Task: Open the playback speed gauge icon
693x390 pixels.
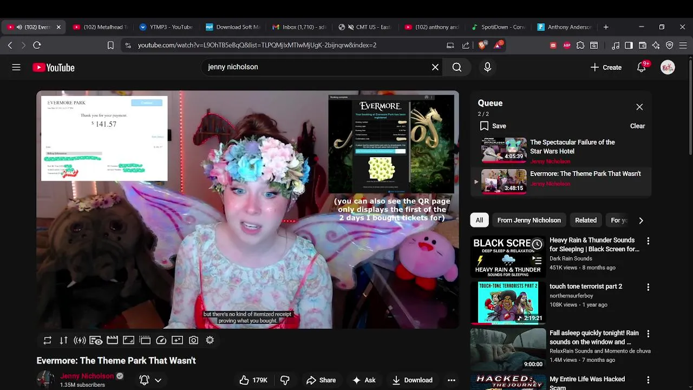Action: [x=161, y=340]
